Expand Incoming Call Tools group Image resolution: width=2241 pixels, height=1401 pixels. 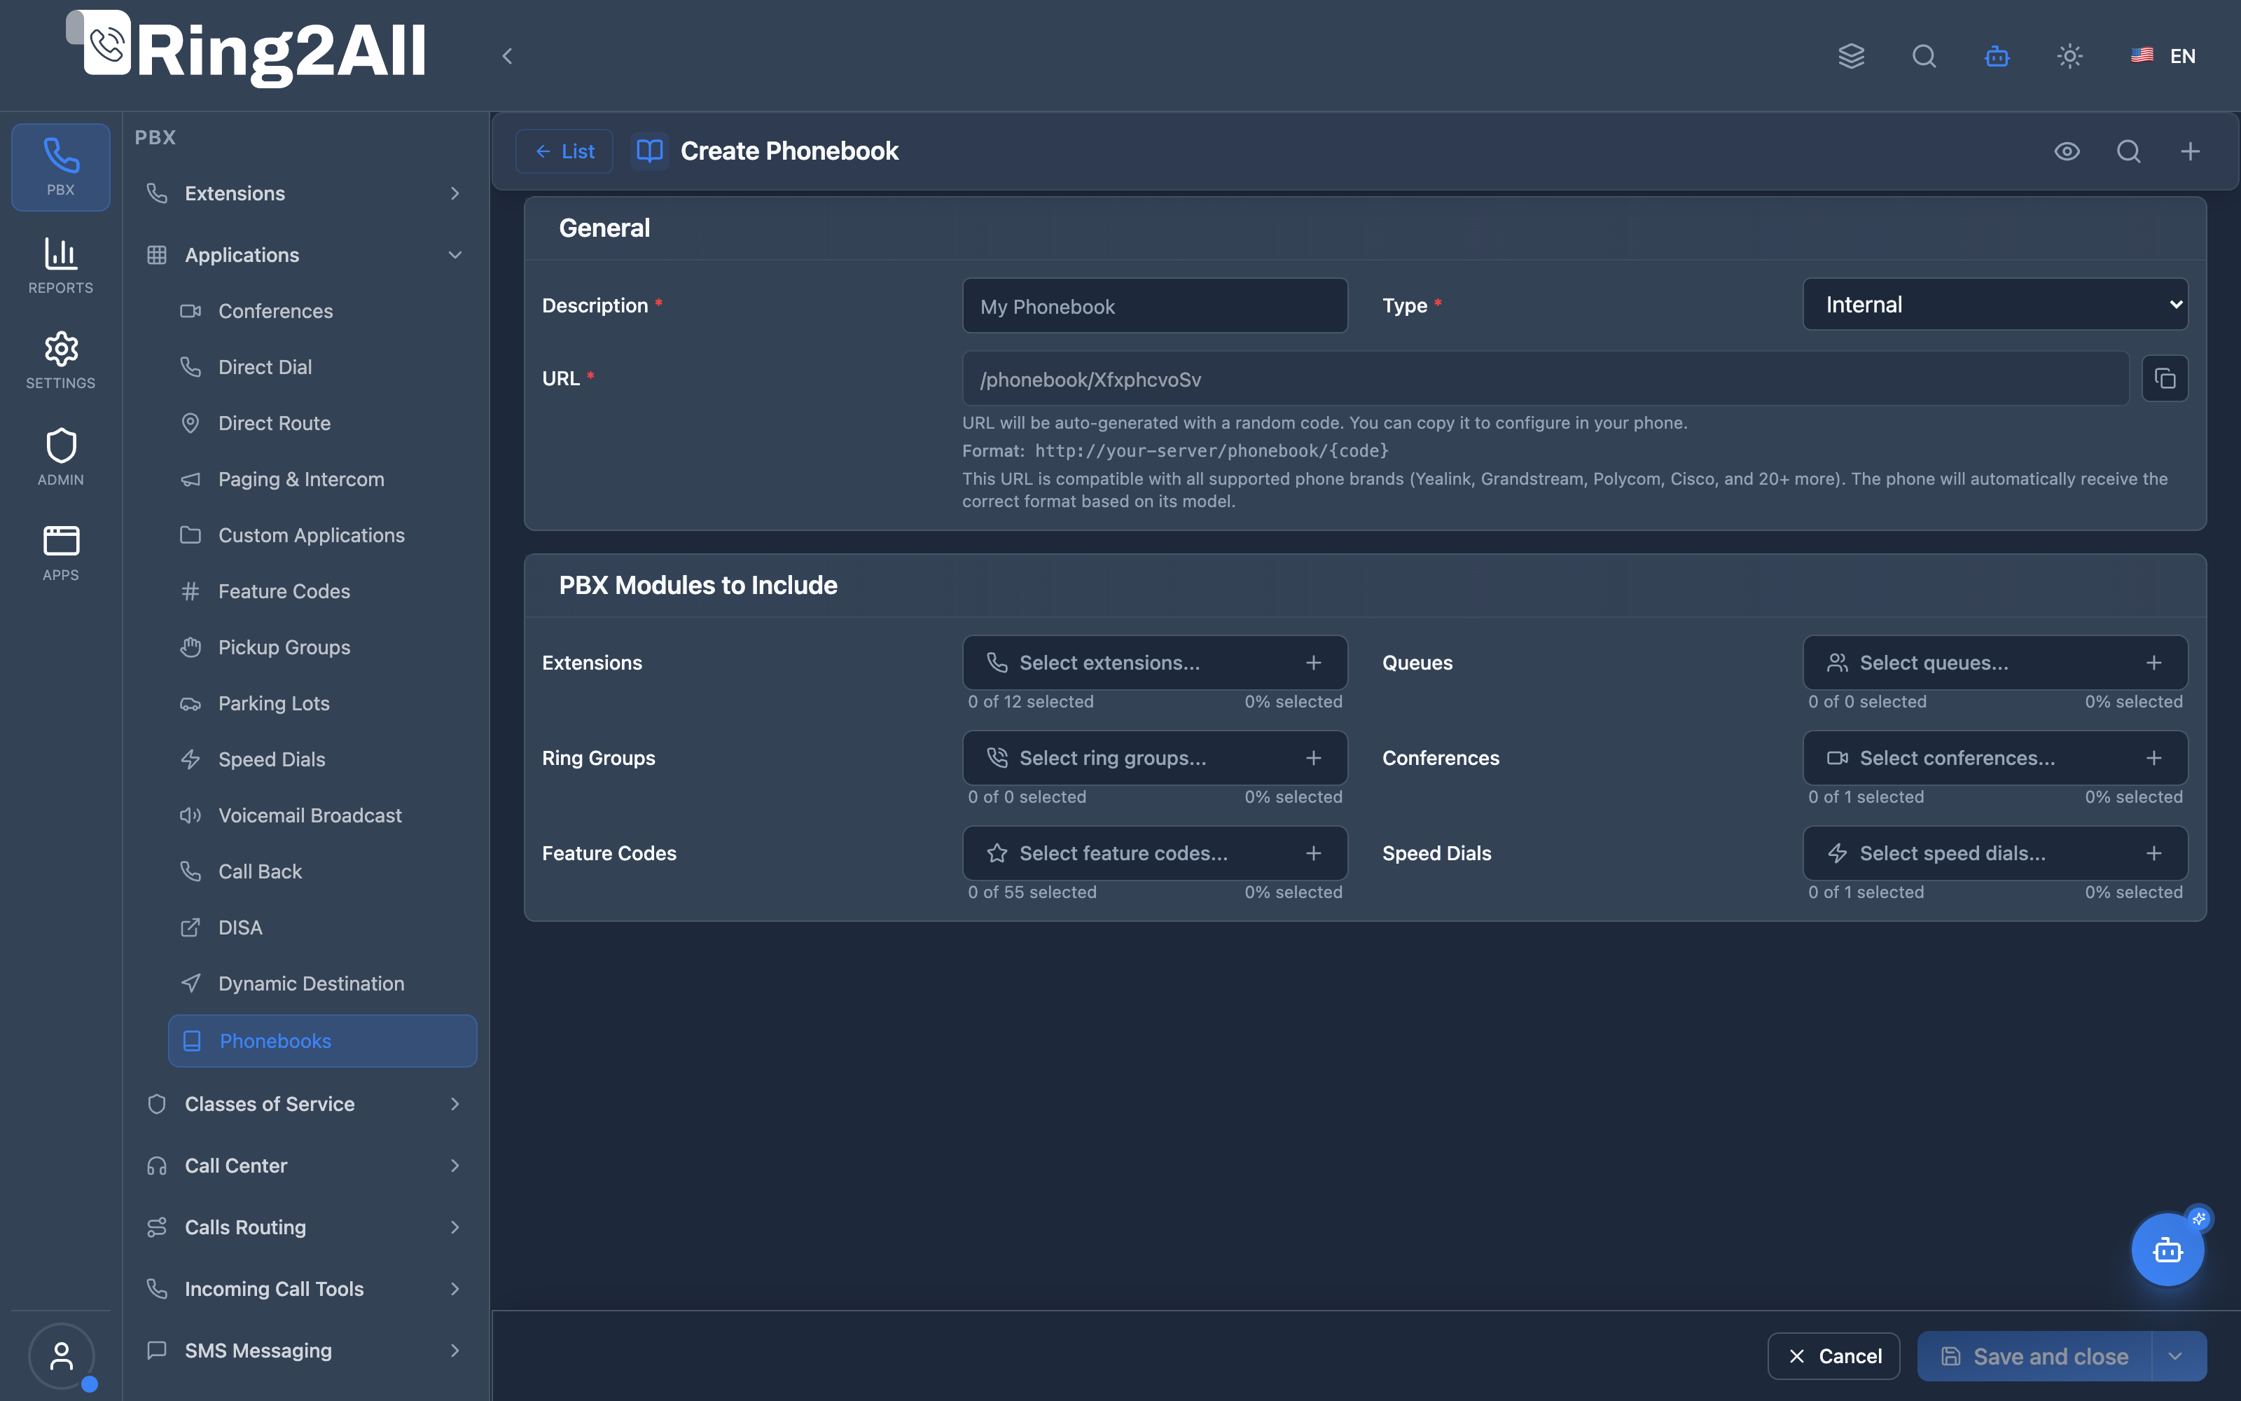pos(305,1289)
